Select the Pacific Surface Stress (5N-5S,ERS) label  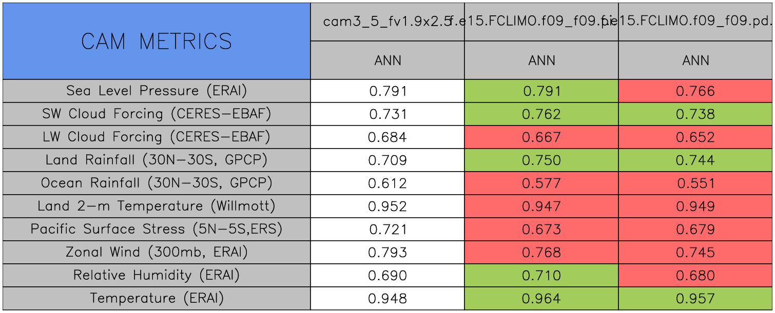[x=157, y=229]
